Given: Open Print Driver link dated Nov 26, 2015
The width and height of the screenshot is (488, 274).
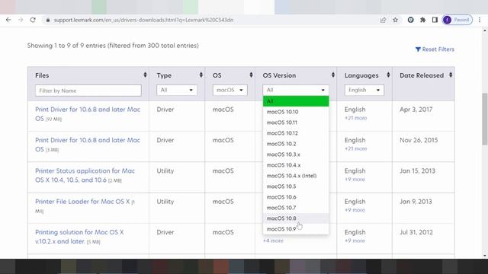Looking at the screenshot, I should tap(88, 145).
